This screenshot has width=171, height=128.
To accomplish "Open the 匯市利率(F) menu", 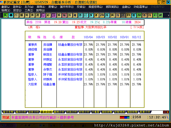I will pyautogui.click(x=67, y=7).
